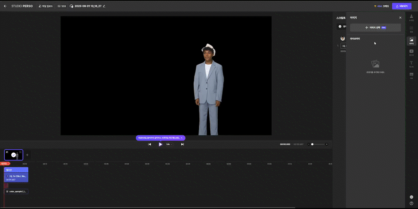Adjust the timeline zoom slider handle

312,144
